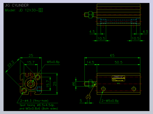Select the "50.5" body length dimension
Viewport: 153px width, 114px height.
[119, 62]
